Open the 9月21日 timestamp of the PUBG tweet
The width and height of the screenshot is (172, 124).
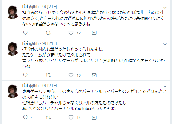click(50, 44)
